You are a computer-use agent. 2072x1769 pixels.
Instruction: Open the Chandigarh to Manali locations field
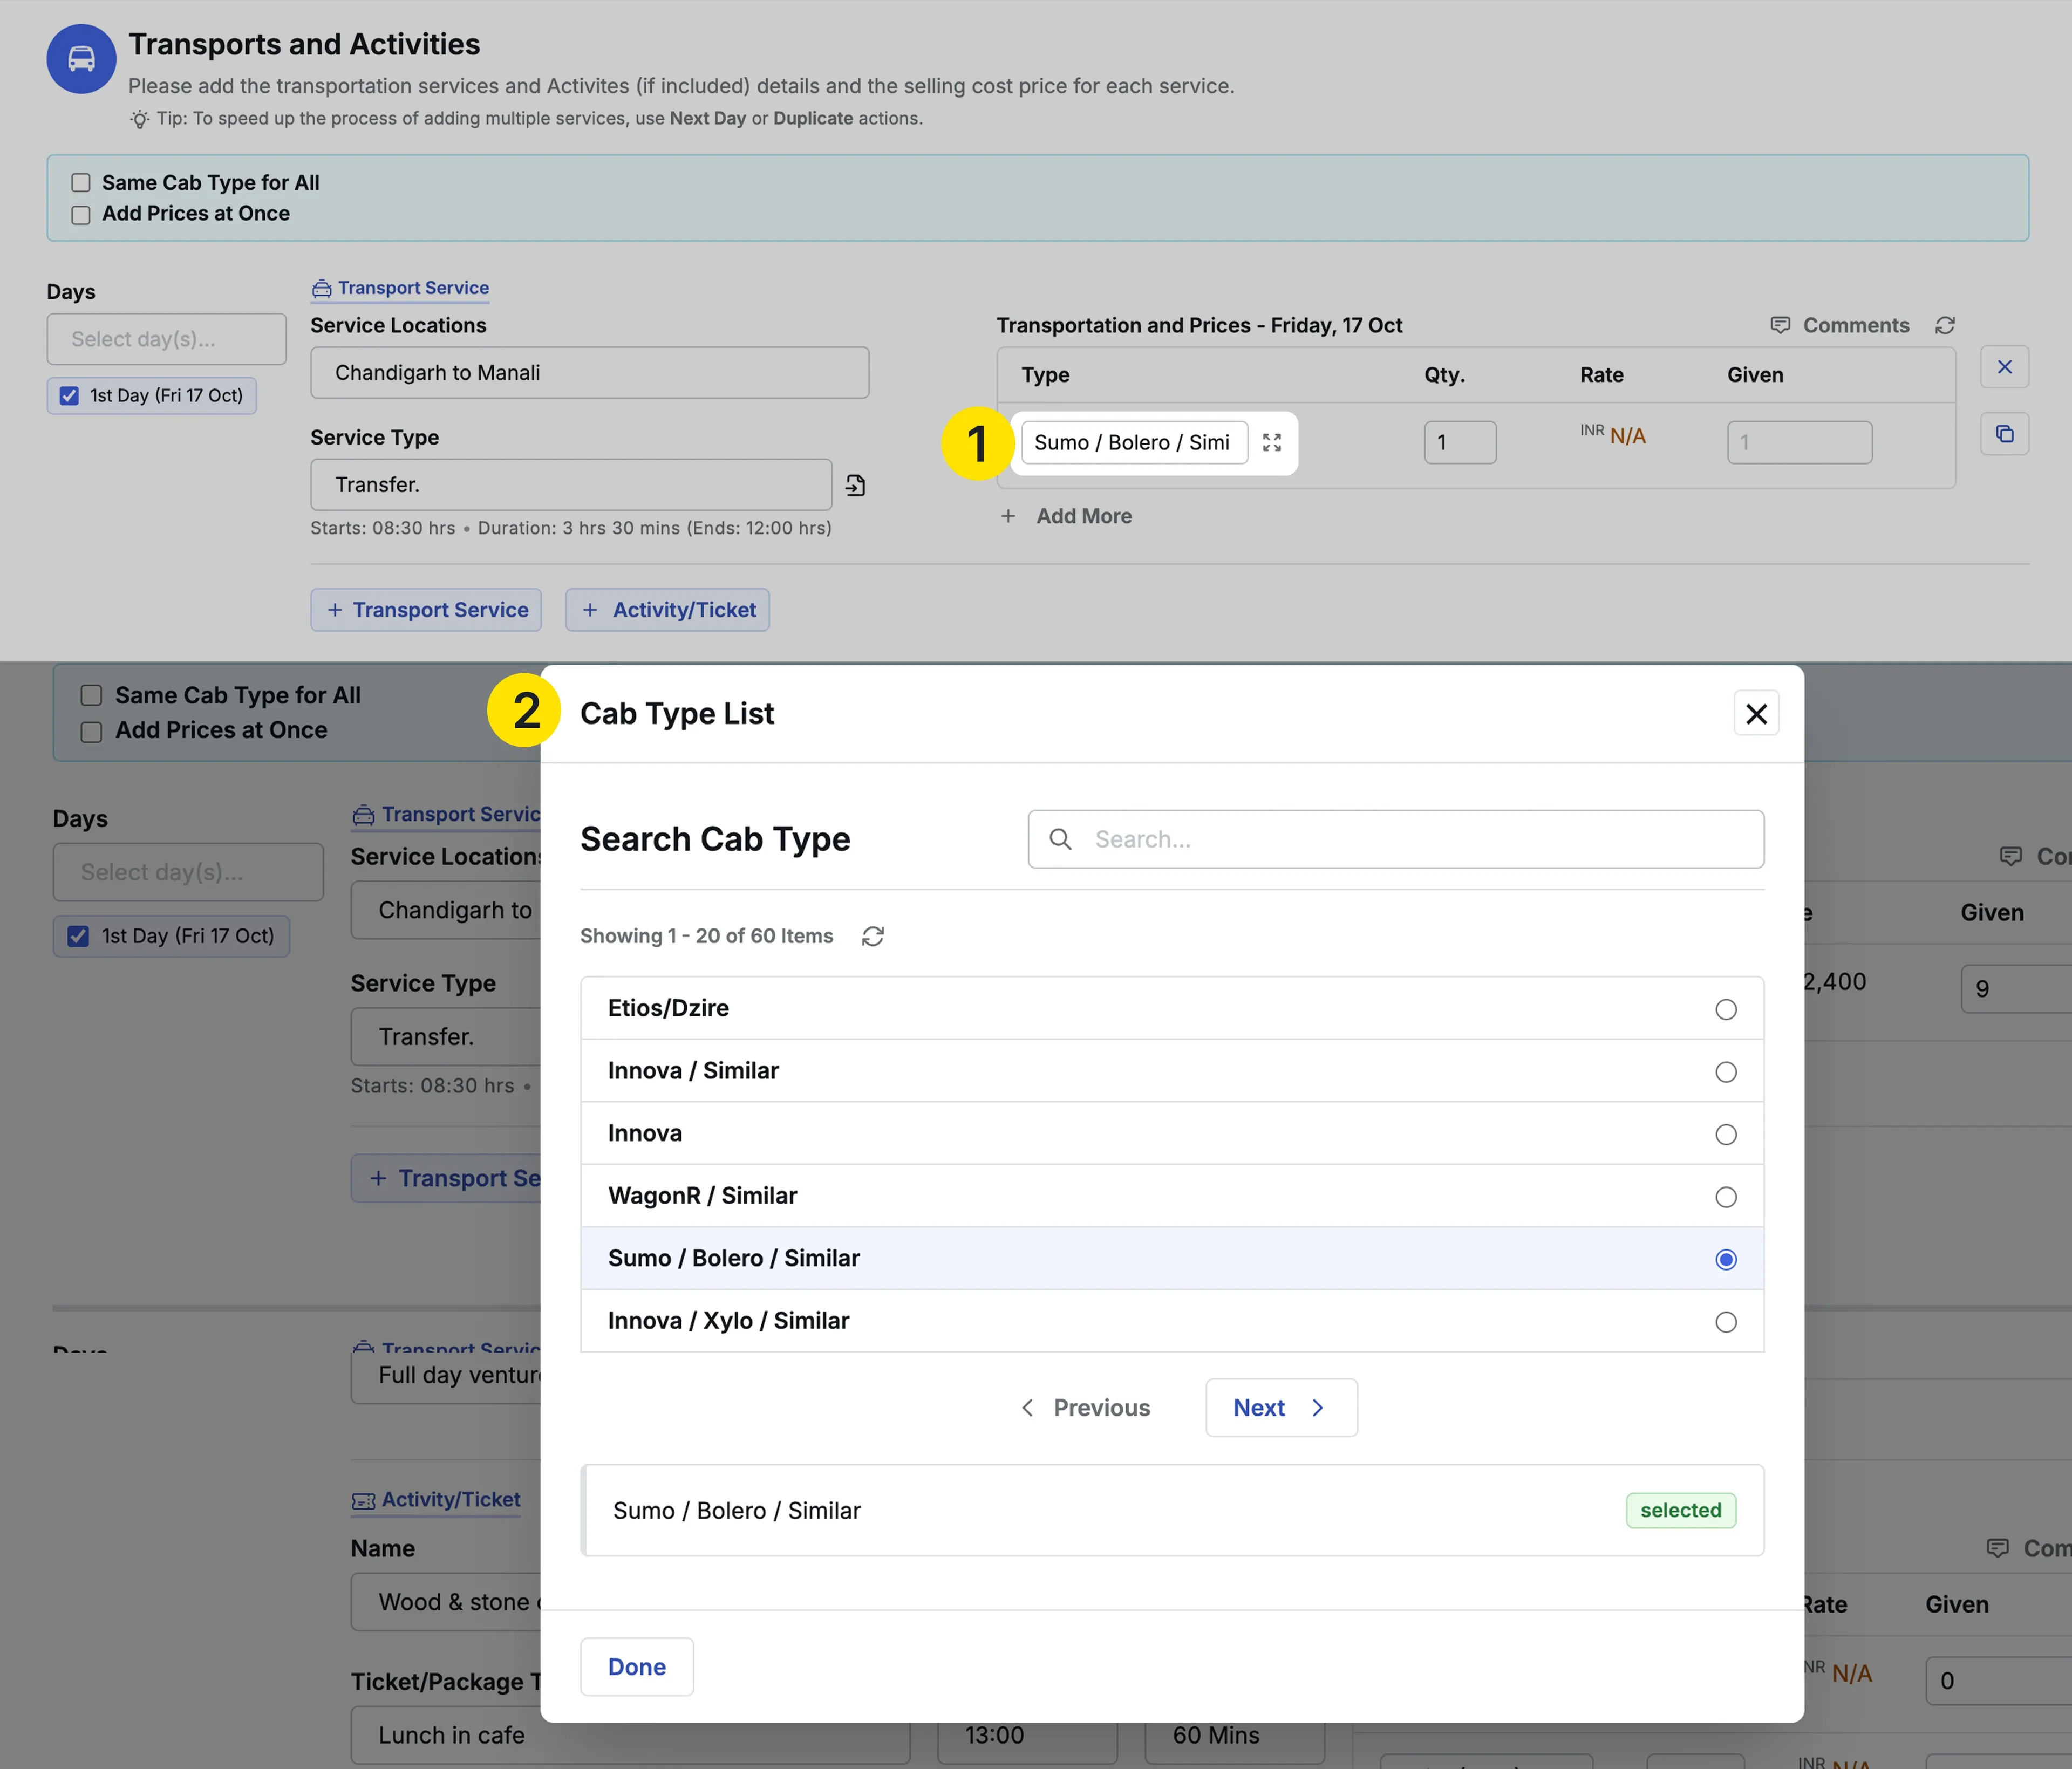tap(589, 373)
